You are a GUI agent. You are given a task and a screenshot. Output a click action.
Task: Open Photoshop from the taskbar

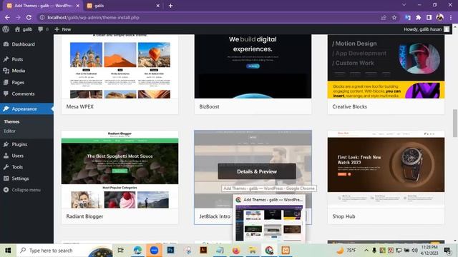click(170, 251)
